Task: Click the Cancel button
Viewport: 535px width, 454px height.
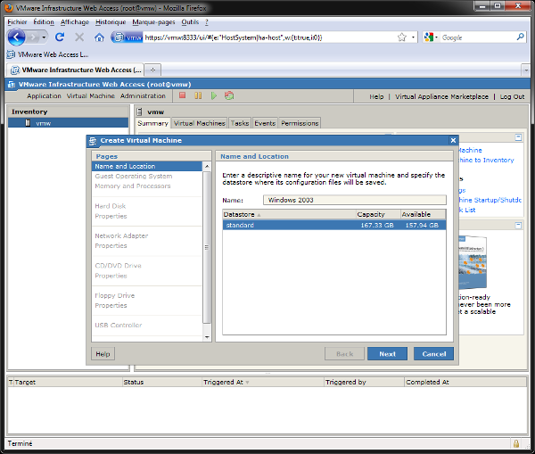Action: click(433, 354)
